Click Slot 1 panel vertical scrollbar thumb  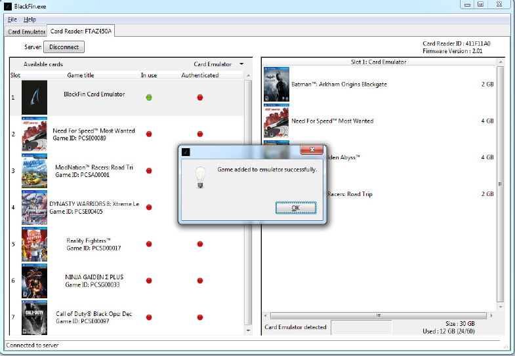click(x=500, y=184)
